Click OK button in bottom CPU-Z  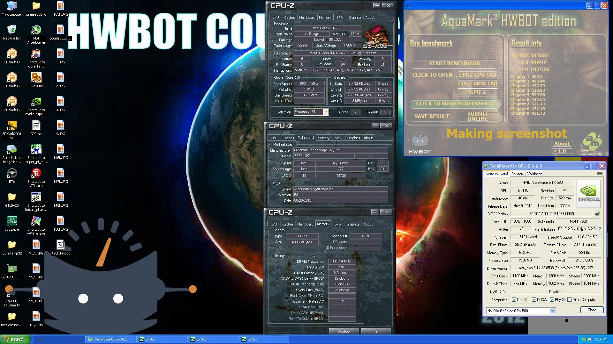pyautogui.click(x=376, y=332)
